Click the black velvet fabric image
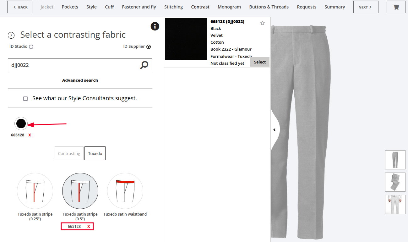The image size is (408, 242). [x=186, y=39]
